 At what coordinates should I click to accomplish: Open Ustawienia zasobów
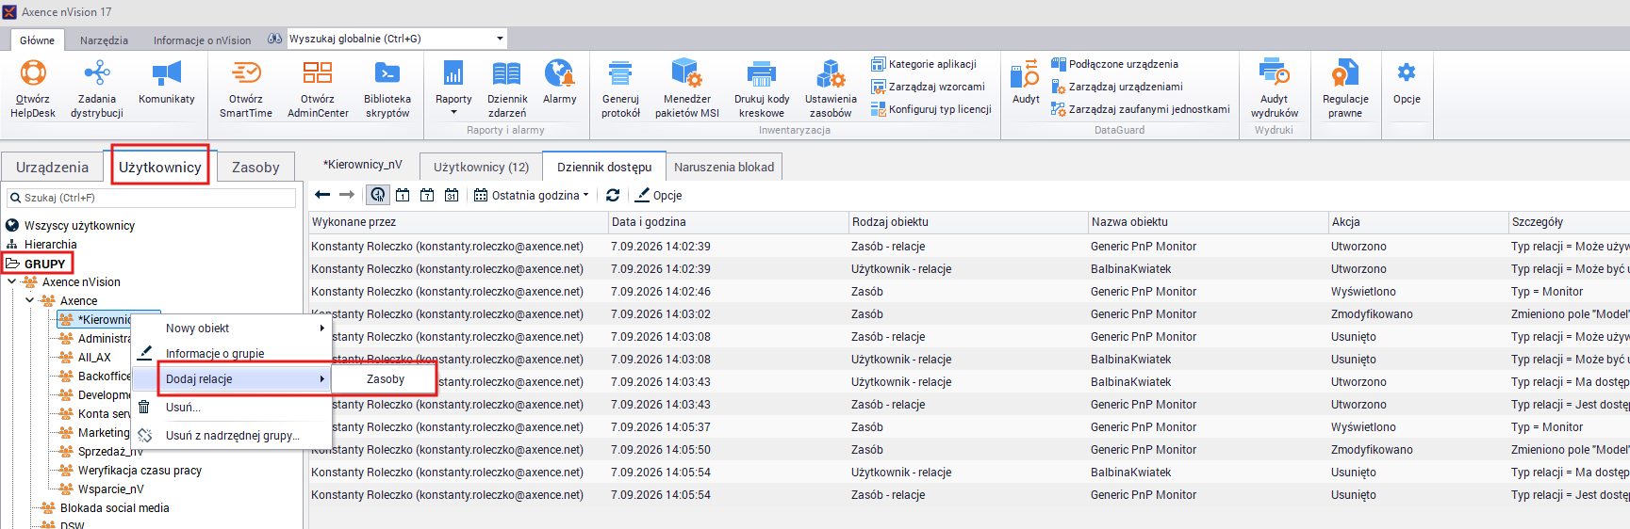(831, 88)
